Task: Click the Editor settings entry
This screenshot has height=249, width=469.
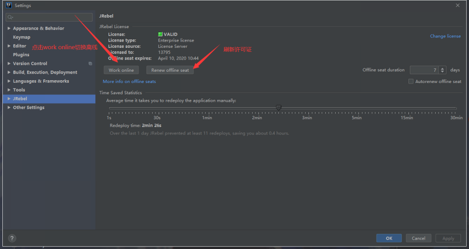Action: click(19, 46)
